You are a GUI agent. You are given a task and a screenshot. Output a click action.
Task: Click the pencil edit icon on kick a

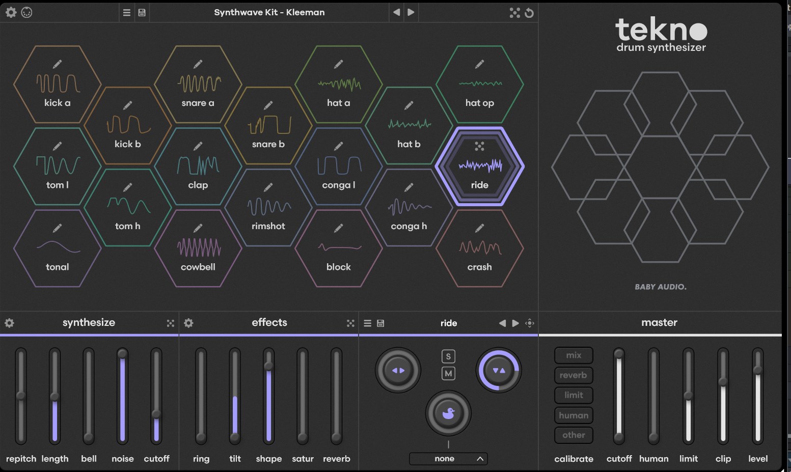[57, 64]
